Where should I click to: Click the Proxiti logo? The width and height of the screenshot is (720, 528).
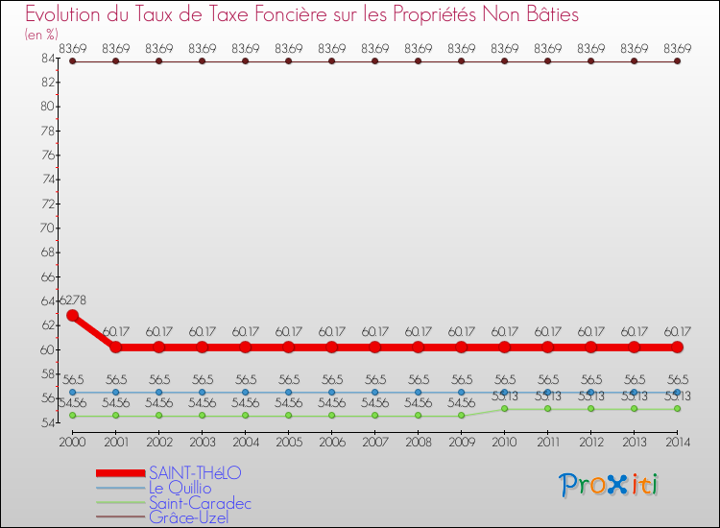[x=609, y=485]
